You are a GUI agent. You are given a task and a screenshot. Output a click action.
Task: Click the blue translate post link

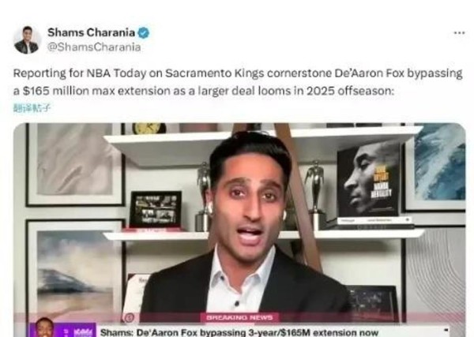pyautogui.click(x=32, y=108)
